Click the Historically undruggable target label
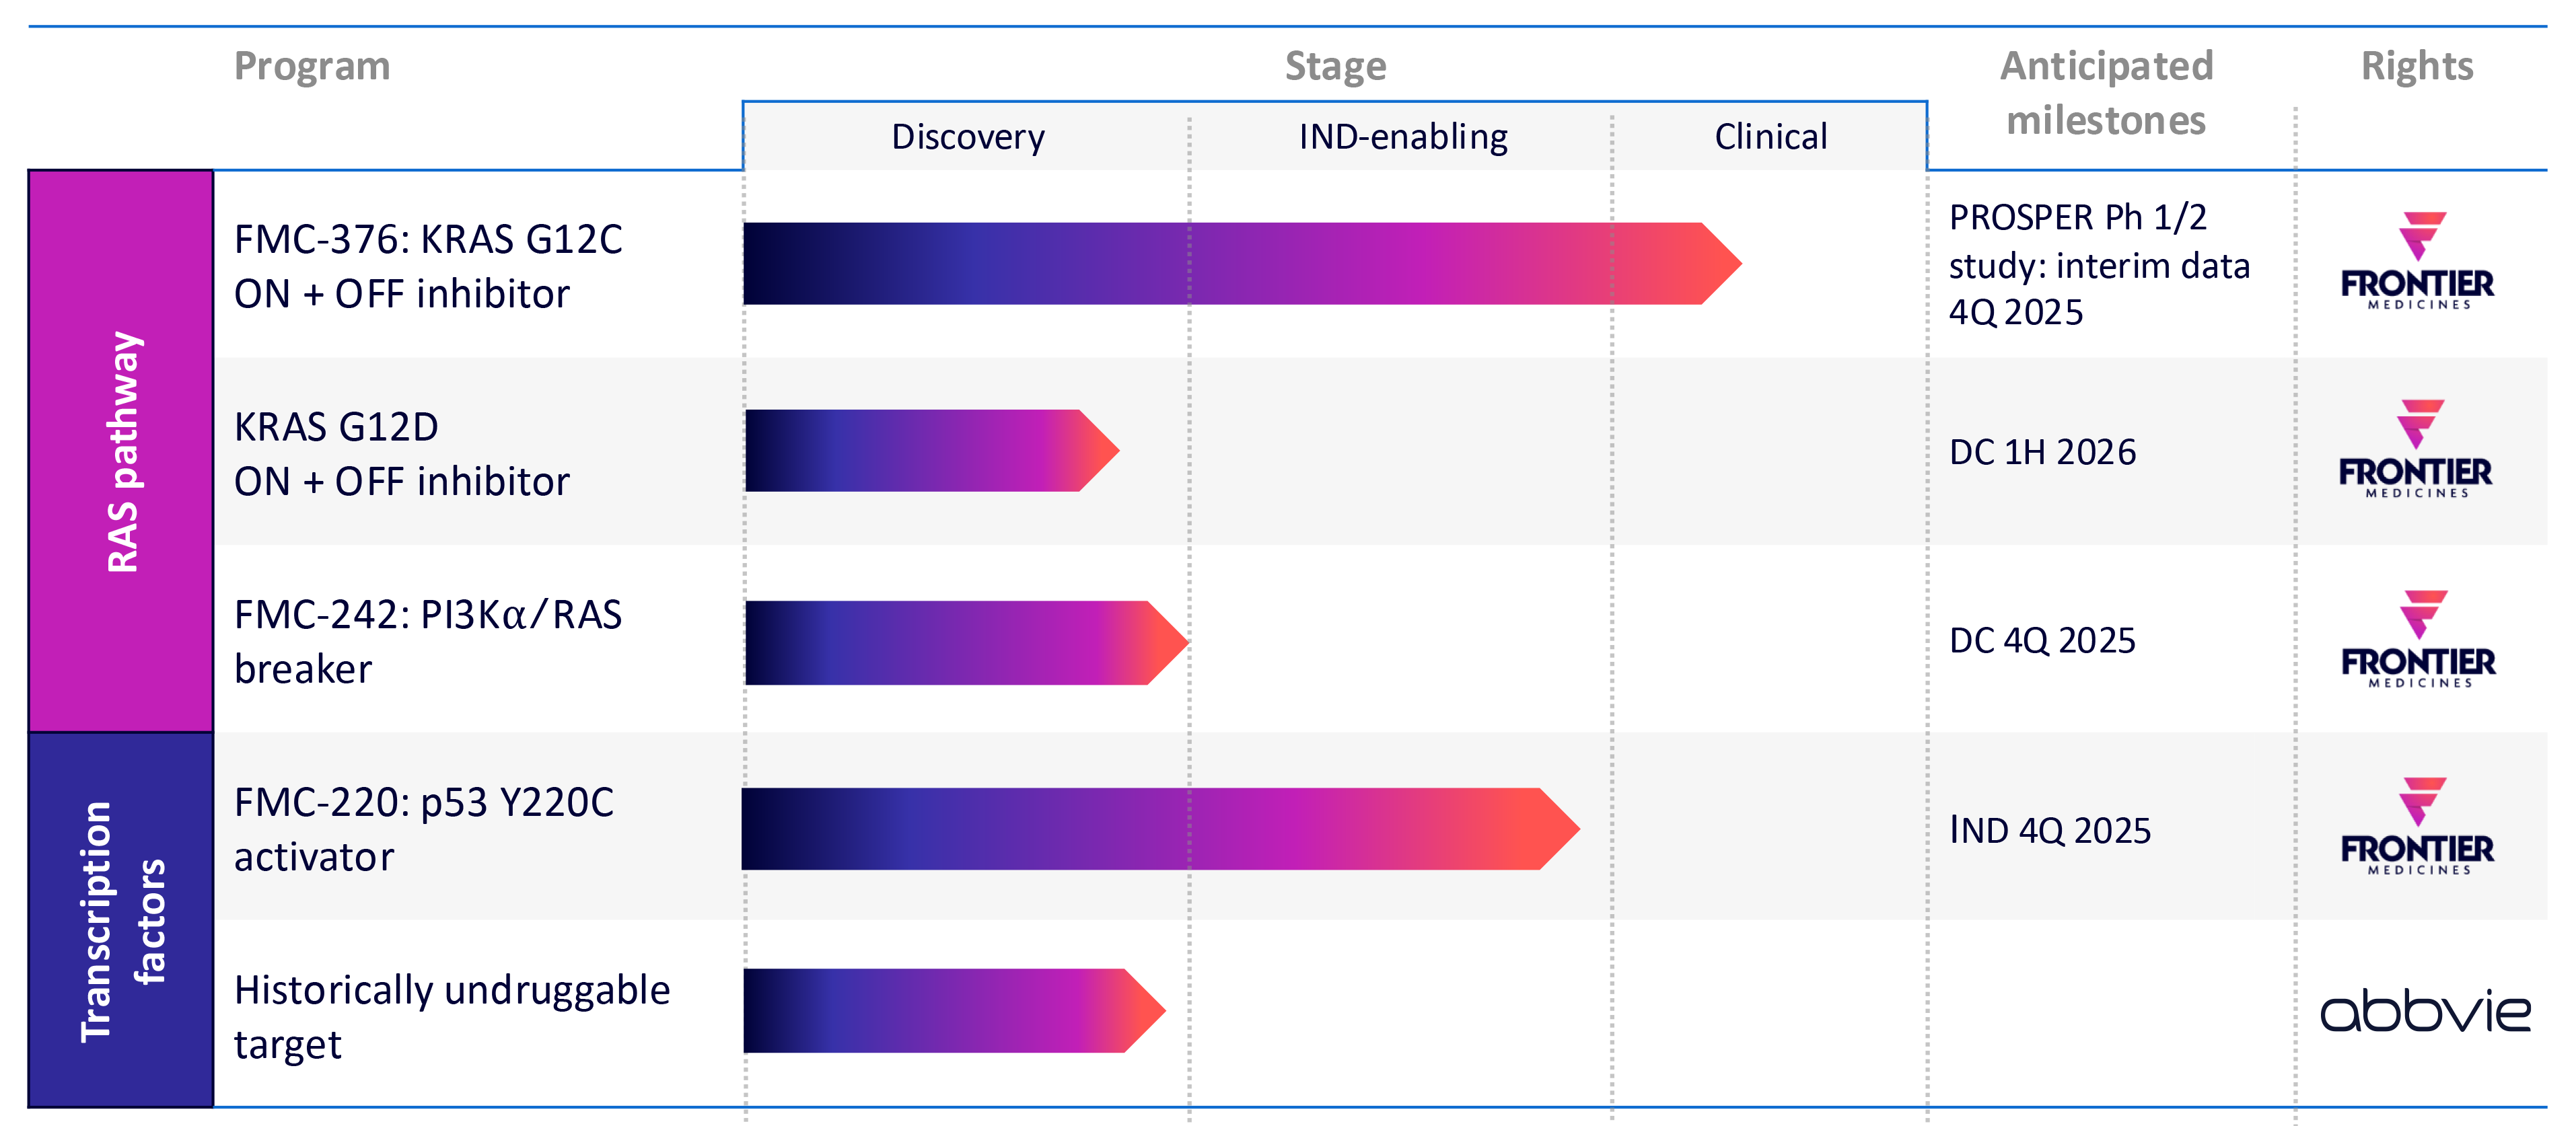The height and width of the screenshot is (1126, 2576). pos(452,1016)
